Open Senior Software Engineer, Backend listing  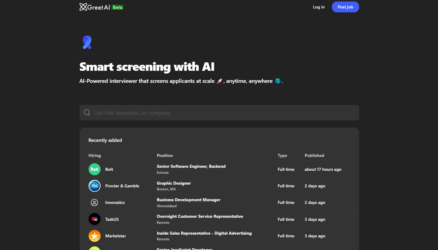point(191,166)
